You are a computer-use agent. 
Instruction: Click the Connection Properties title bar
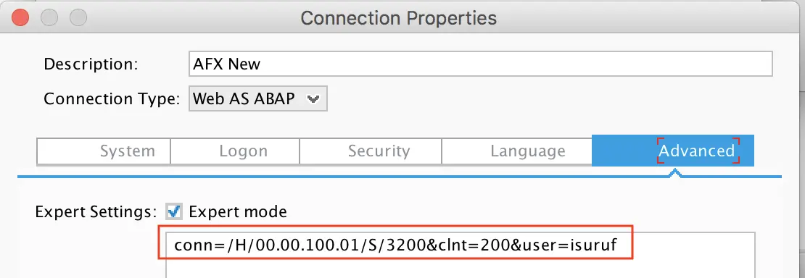coord(398,18)
